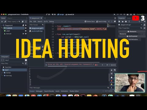
Task: Expand the Scenes folder
Action: click(3, 73)
